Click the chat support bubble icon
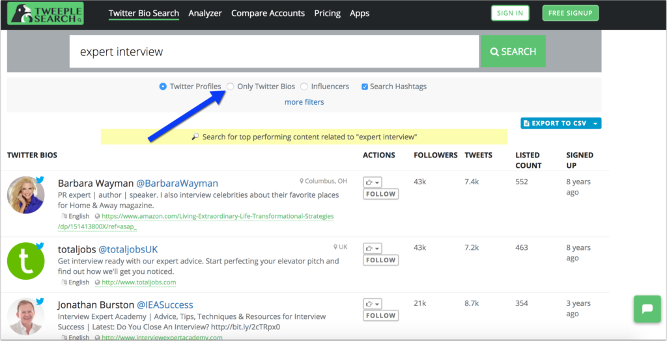Screen dimensions: 667x341 (x=647, y=309)
